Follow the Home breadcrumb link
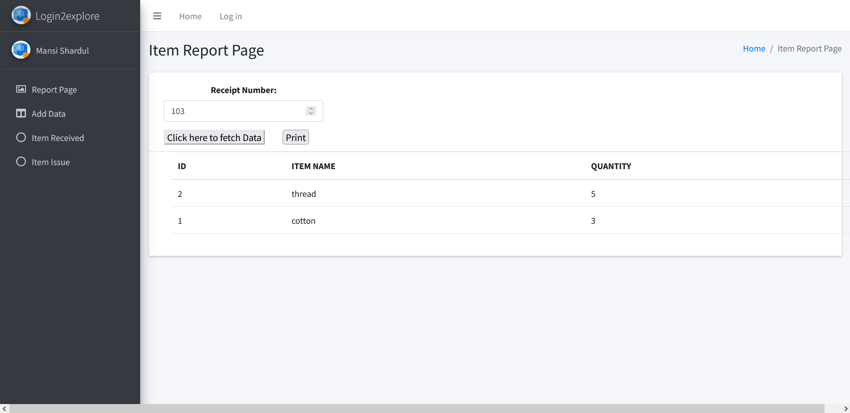Image resolution: width=850 pixels, height=413 pixels. tap(754, 48)
